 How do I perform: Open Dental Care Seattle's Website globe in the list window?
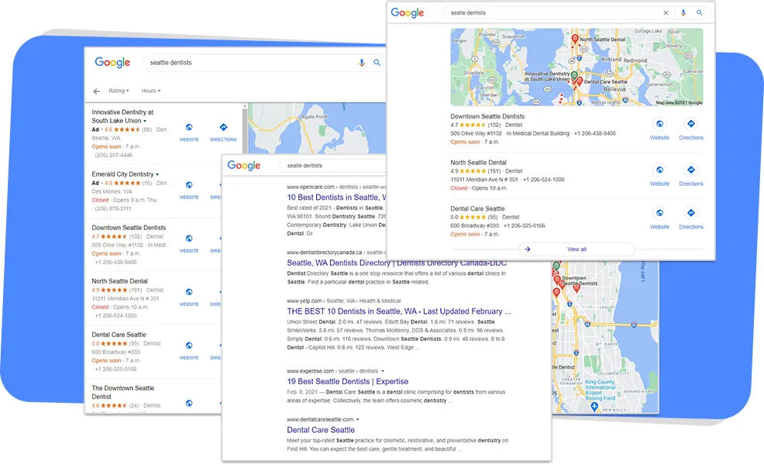pyautogui.click(x=189, y=345)
